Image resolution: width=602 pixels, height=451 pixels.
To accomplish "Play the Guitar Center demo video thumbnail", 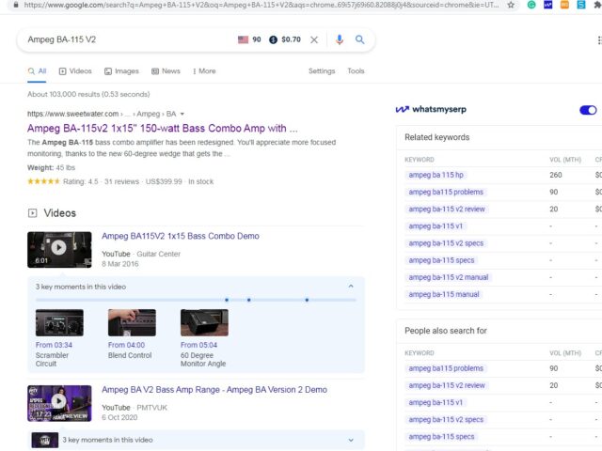I will [x=59, y=249].
